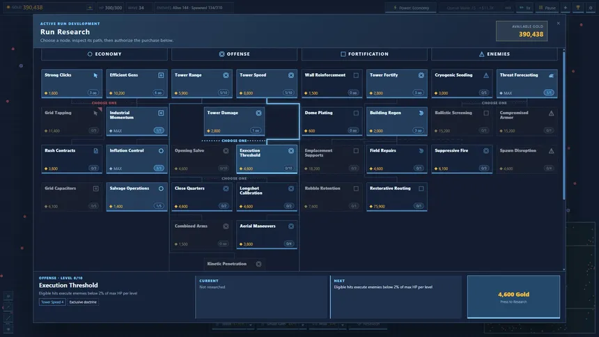599x337 pixels.
Task: Select the Longshot Calibration research node
Action: click(267, 197)
